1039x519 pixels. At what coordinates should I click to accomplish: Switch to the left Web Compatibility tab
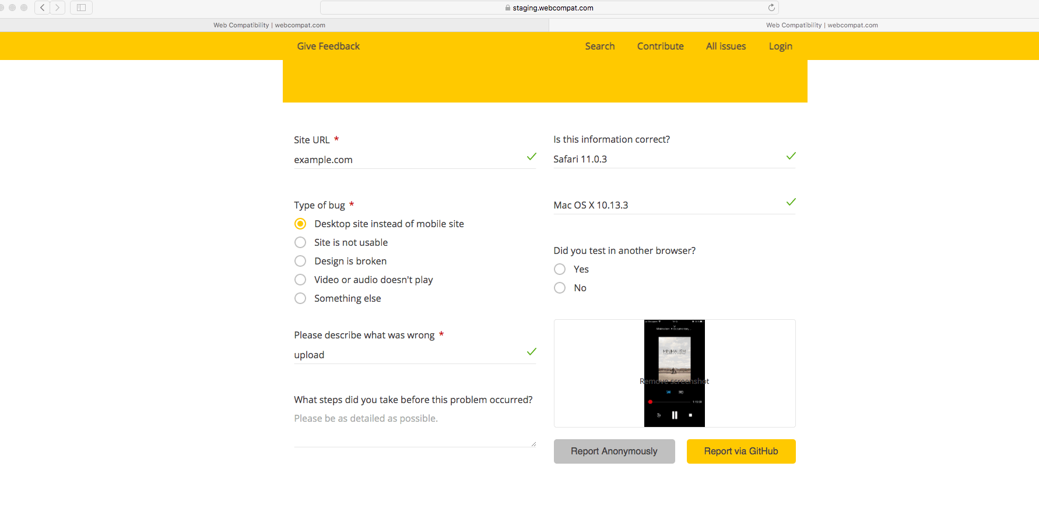click(x=269, y=25)
